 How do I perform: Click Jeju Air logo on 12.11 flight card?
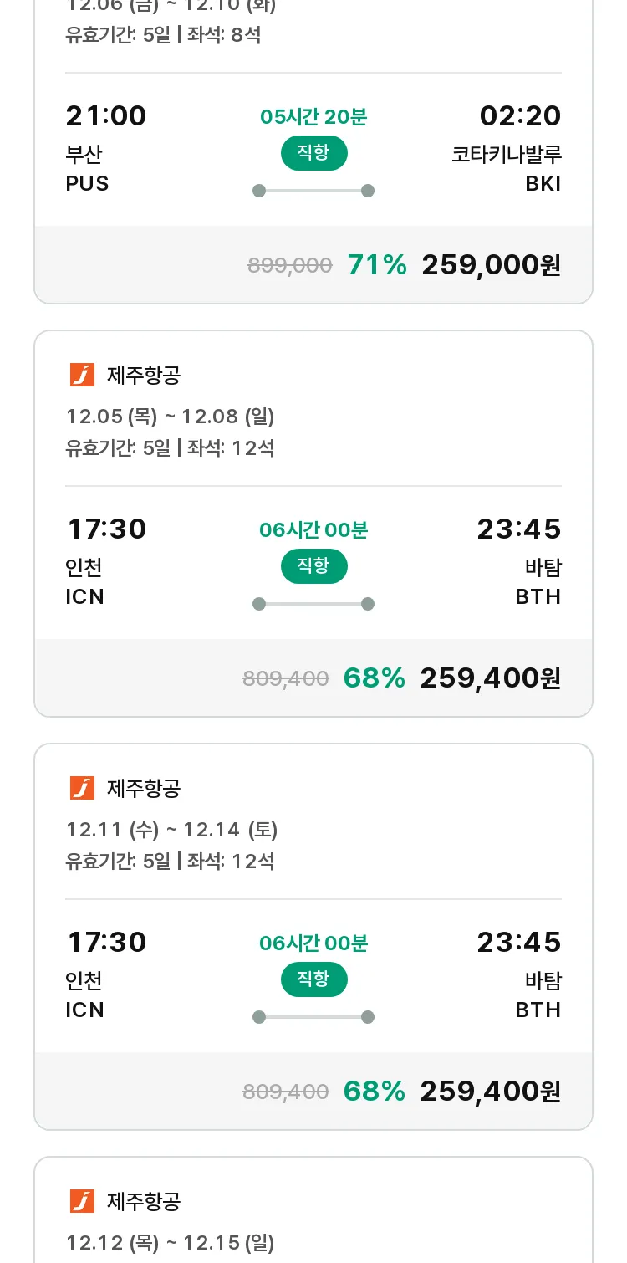click(82, 788)
